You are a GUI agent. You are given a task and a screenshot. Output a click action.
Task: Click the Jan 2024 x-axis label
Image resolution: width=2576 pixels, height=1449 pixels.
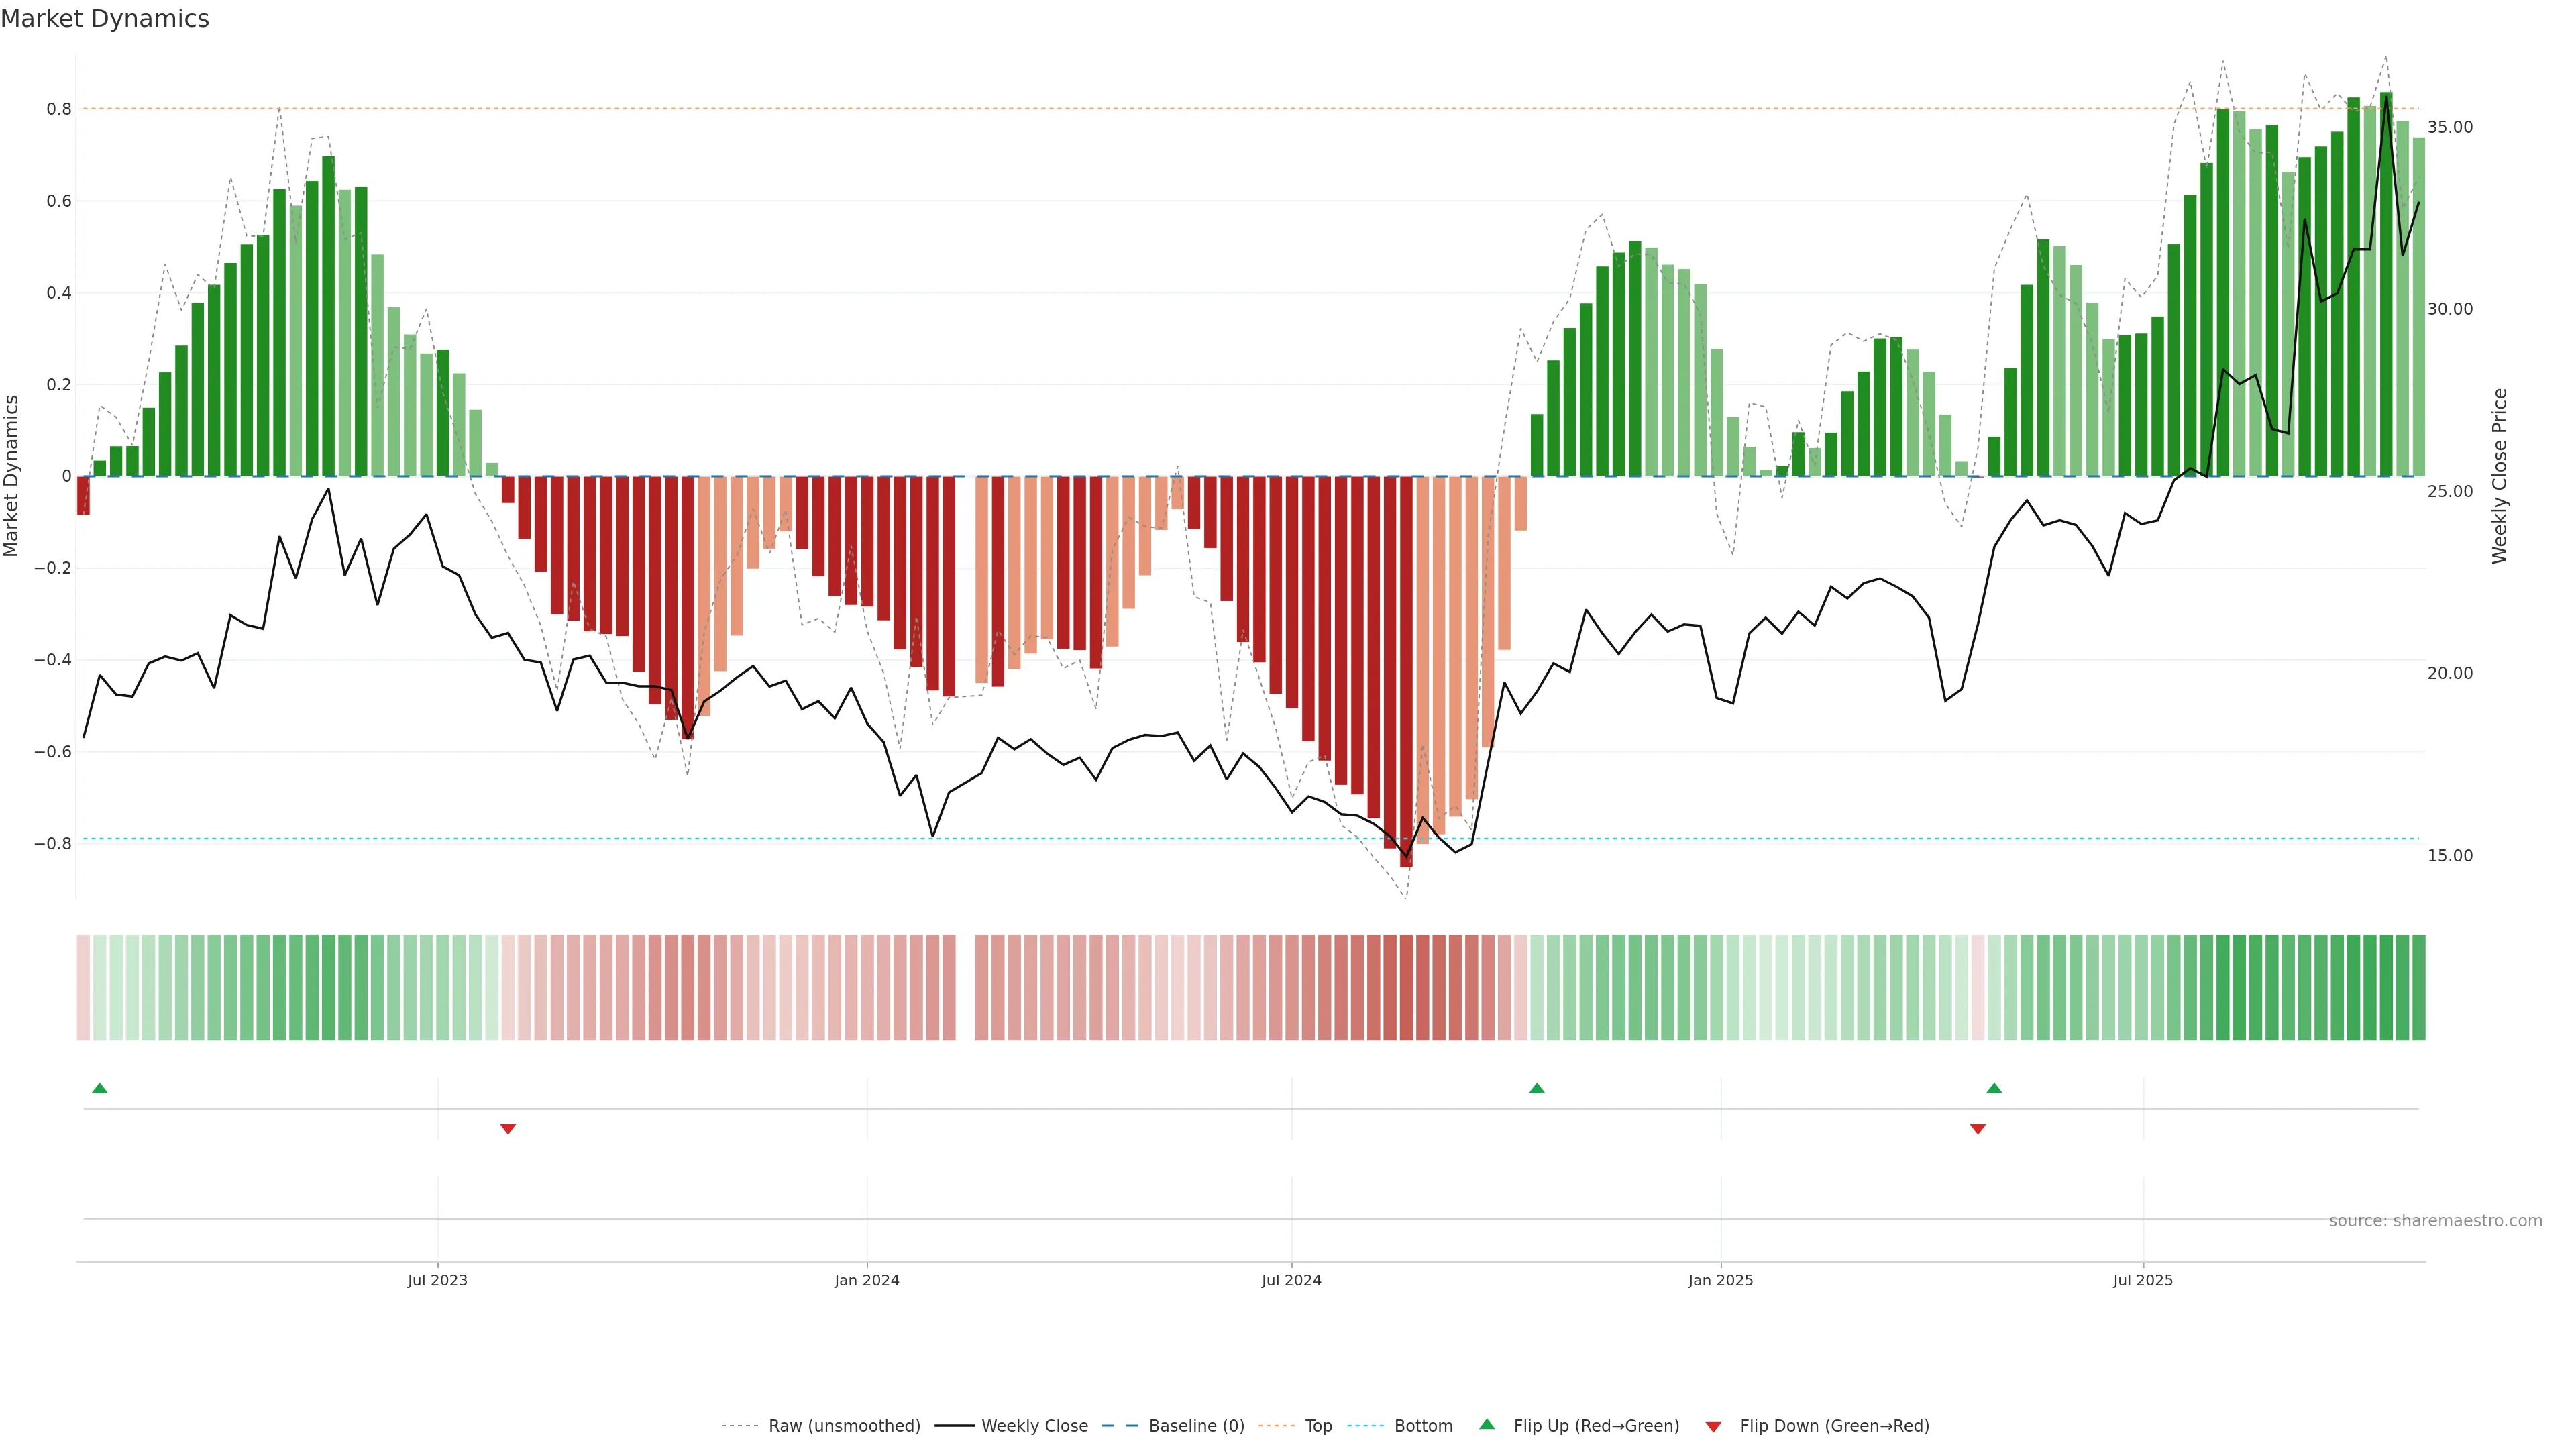coord(867,1280)
